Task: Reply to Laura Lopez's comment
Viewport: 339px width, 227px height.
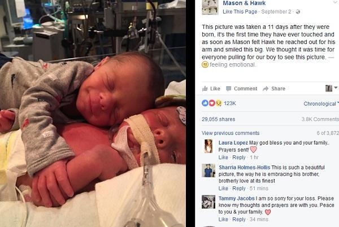Action: tap(239, 157)
